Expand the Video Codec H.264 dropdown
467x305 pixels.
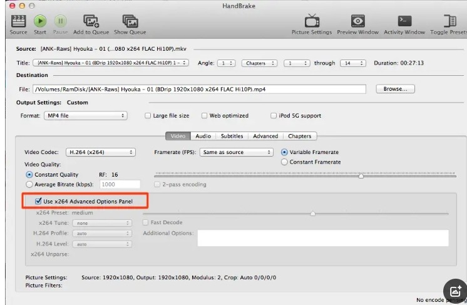101,152
